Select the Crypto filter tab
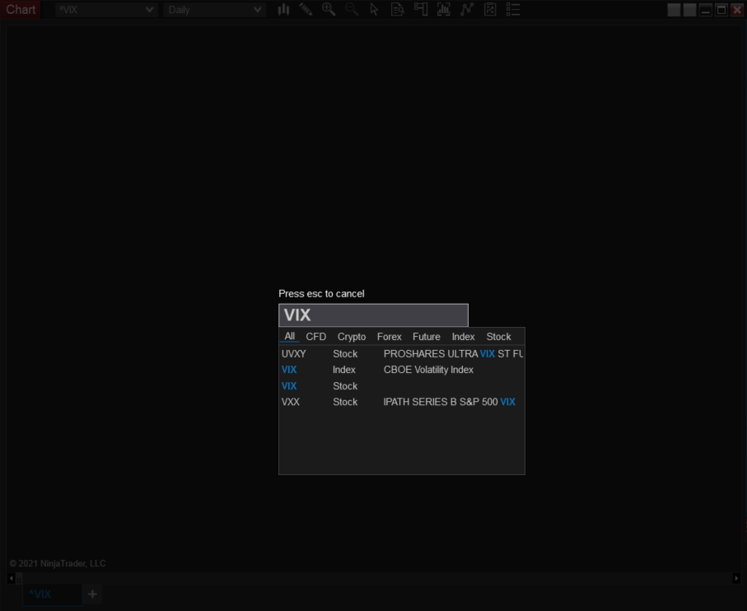The height and width of the screenshot is (611, 747). pos(352,337)
